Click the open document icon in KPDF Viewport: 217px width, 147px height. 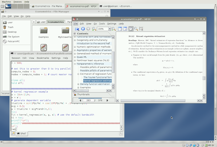pyautogui.click(x=77, y=29)
